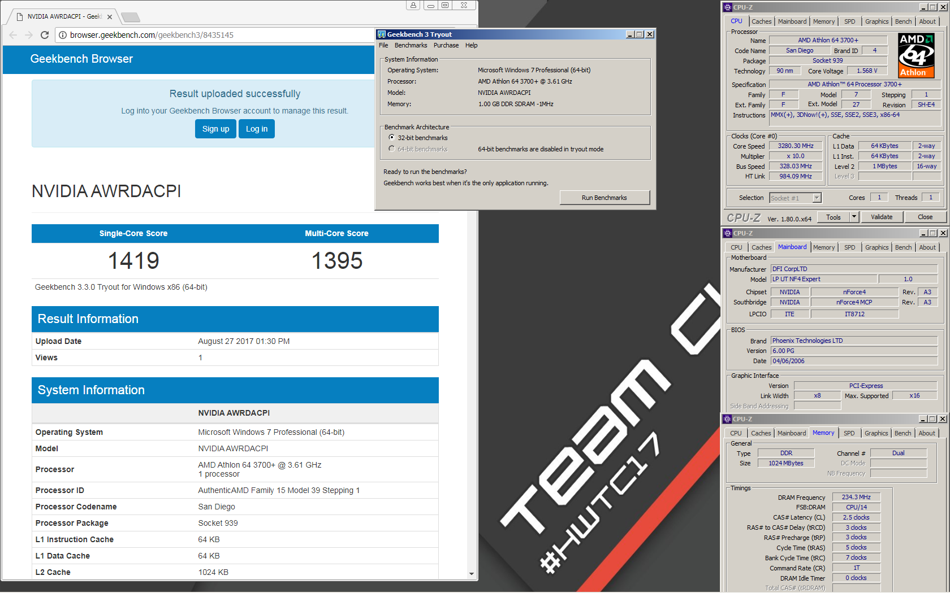Select SPD tab in Mainboard CPU-Z window

click(x=850, y=247)
